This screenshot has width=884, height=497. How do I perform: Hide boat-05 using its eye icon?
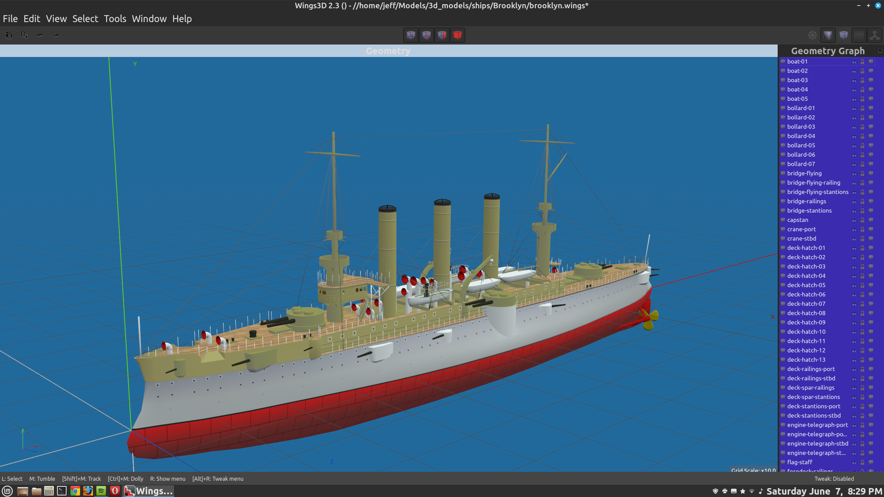tap(854, 99)
